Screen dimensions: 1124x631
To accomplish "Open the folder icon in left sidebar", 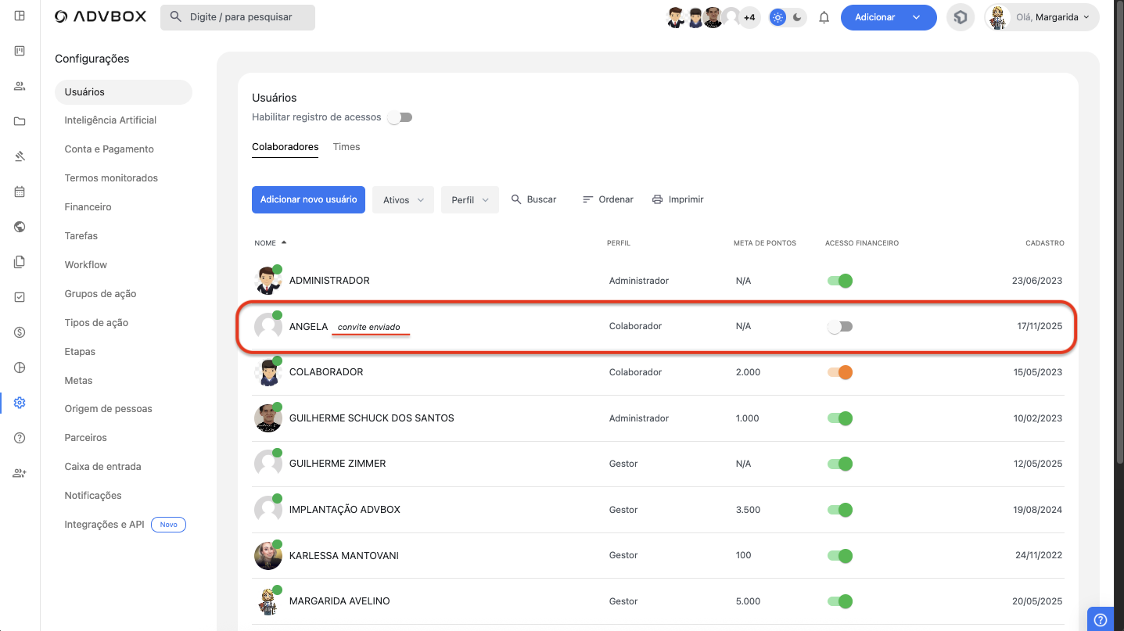I will pyautogui.click(x=20, y=121).
